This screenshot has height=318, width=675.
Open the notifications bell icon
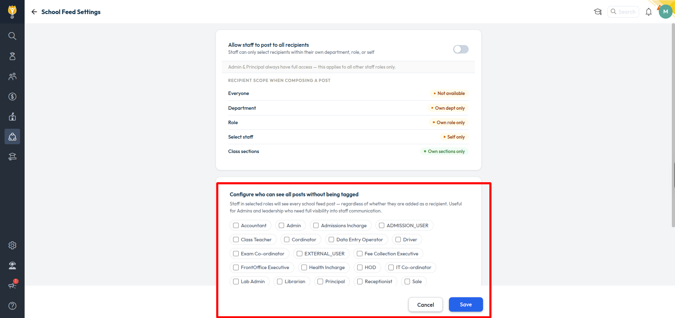(x=649, y=12)
